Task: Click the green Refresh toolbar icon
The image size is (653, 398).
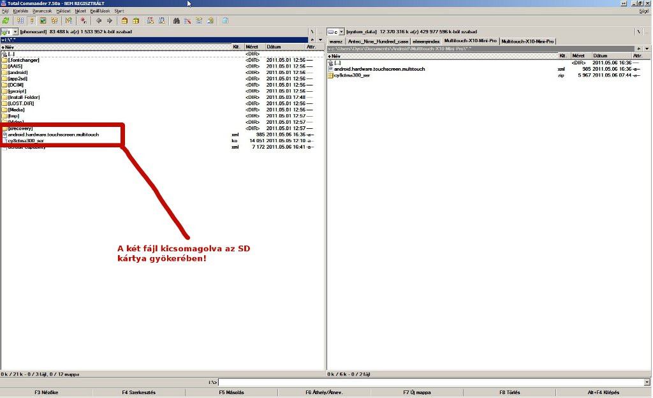Action: tap(6, 20)
